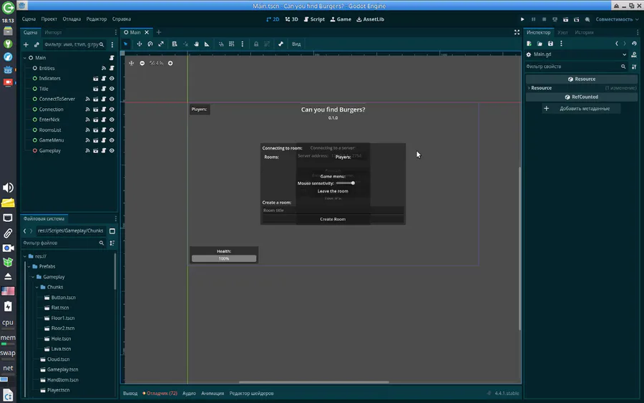
Task: Collapse the res:// root folder
Action: click(25, 256)
